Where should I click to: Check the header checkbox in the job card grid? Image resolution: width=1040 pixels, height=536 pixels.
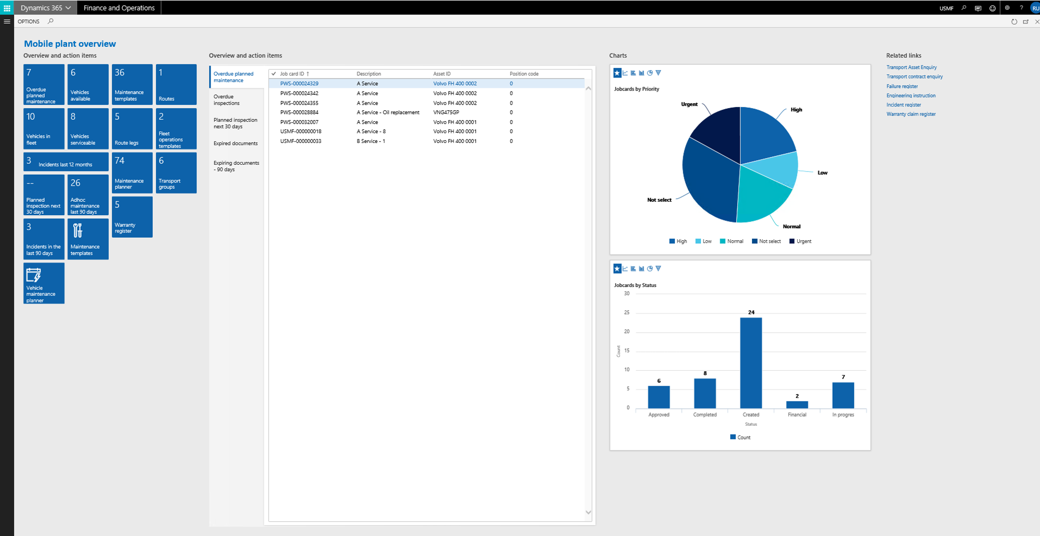(272, 74)
